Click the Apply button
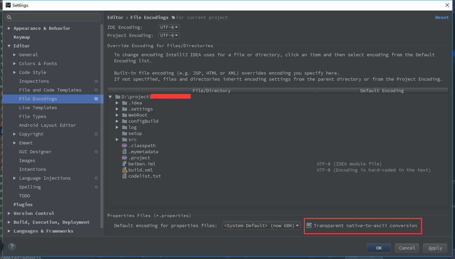455x259 pixels. (x=435, y=248)
